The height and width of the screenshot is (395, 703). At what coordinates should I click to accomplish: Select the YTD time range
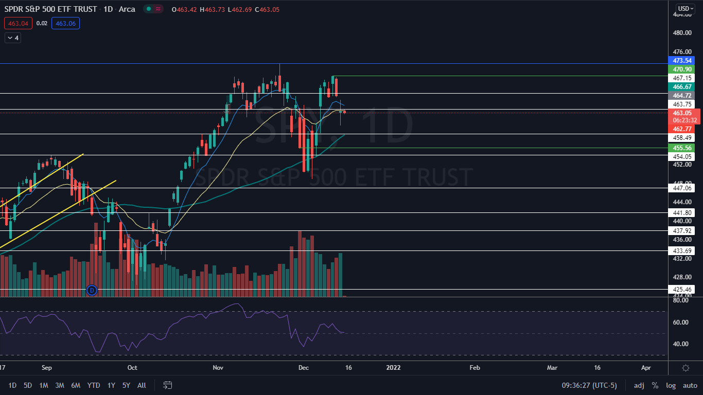pyautogui.click(x=94, y=385)
